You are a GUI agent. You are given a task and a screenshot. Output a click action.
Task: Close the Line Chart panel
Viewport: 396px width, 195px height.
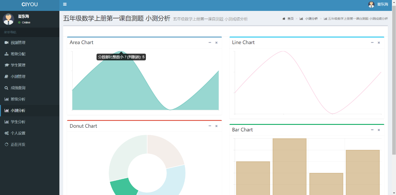(379, 42)
